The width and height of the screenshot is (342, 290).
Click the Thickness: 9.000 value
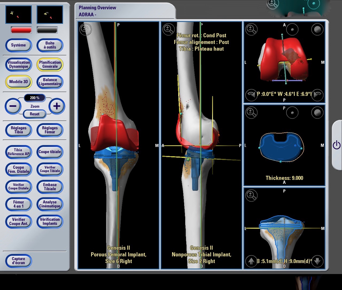pyautogui.click(x=284, y=178)
